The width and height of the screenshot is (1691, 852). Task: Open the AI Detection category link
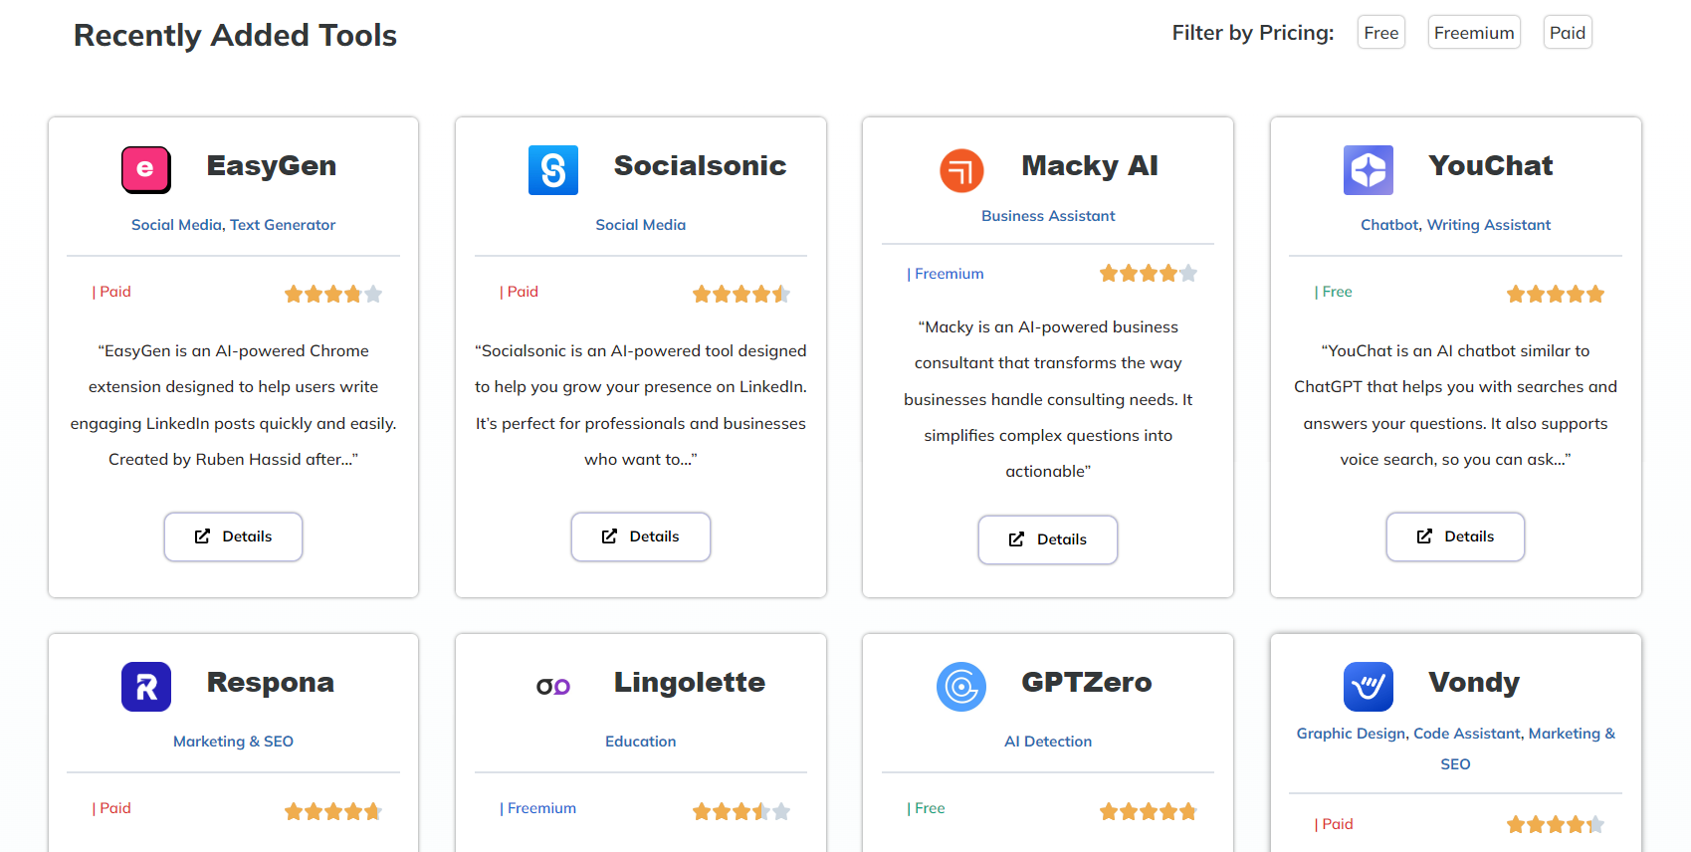tap(1048, 742)
